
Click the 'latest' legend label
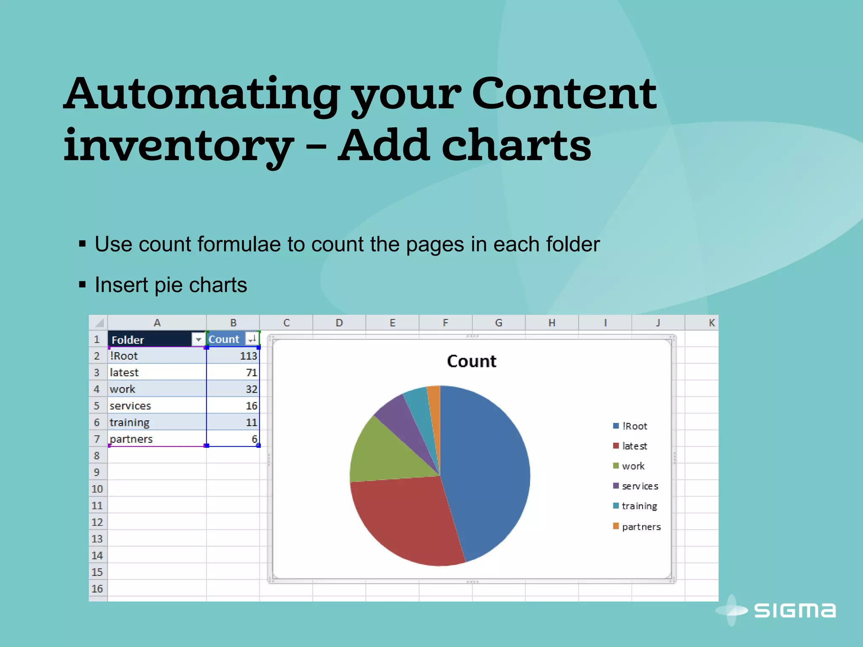(x=635, y=446)
